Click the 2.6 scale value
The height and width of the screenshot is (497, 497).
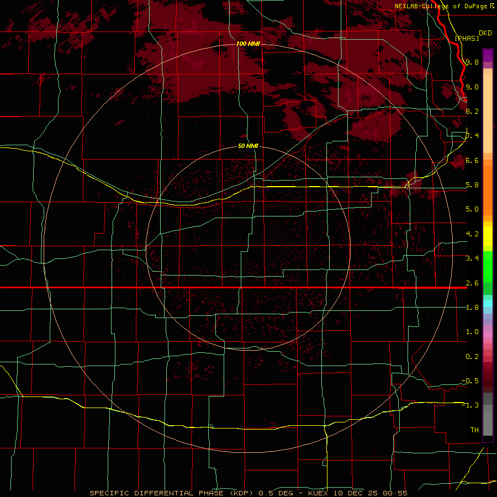[472, 283]
